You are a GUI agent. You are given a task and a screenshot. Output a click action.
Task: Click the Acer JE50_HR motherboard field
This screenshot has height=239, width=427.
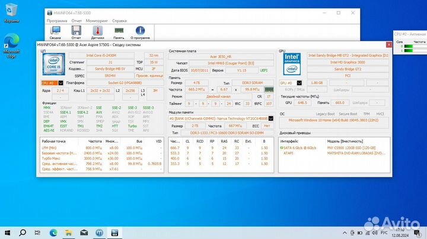pos(221,57)
